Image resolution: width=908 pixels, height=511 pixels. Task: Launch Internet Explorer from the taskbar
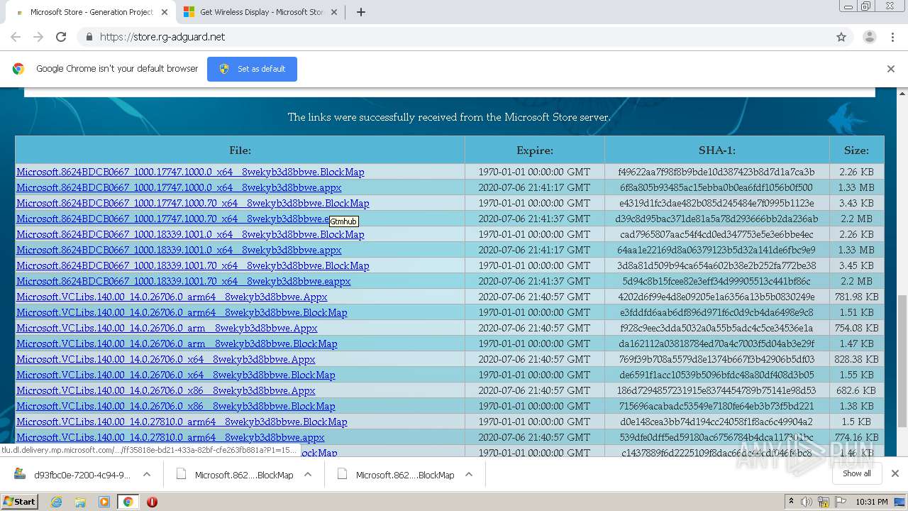[56, 502]
